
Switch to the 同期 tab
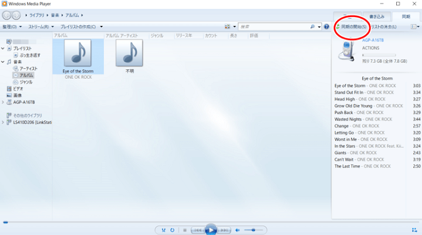point(406,16)
